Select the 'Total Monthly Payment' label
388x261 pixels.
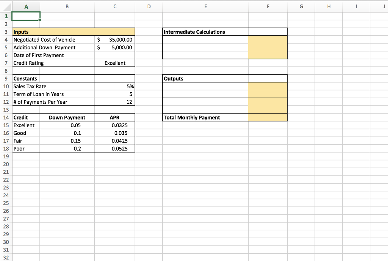tap(205, 118)
